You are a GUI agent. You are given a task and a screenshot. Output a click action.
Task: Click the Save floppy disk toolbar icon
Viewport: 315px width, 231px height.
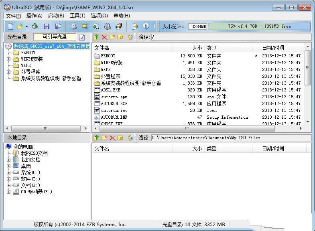(x=47, y=26)
